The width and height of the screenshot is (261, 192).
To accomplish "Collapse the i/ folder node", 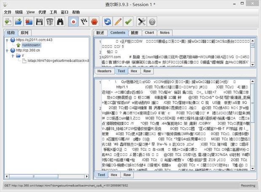I will coord(13,55).
